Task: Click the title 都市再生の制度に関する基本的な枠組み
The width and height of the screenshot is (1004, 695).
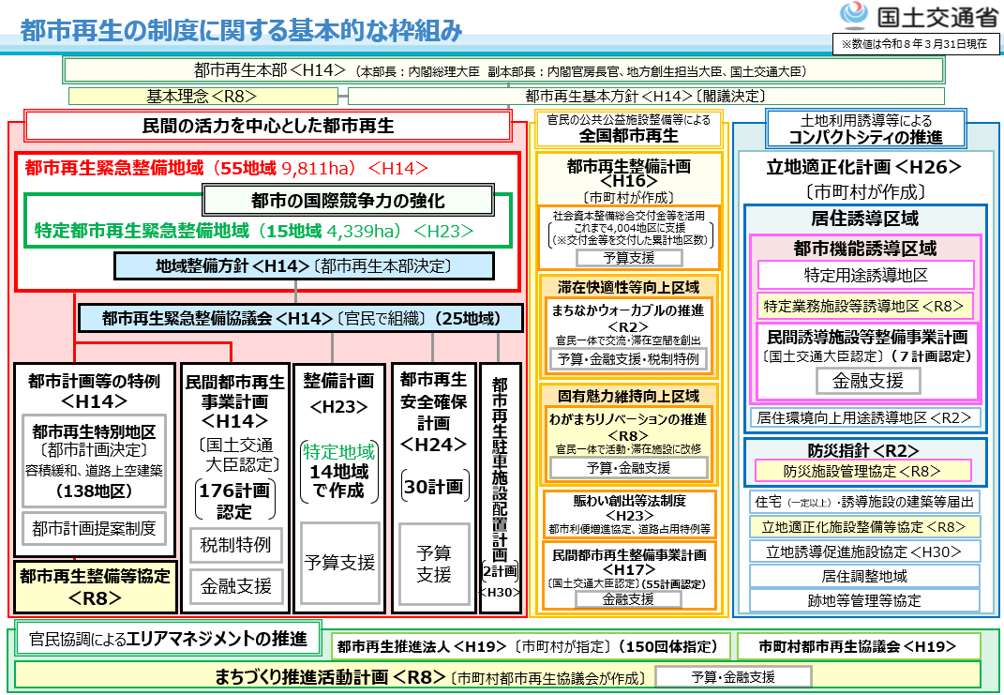Action: point(242,30)
